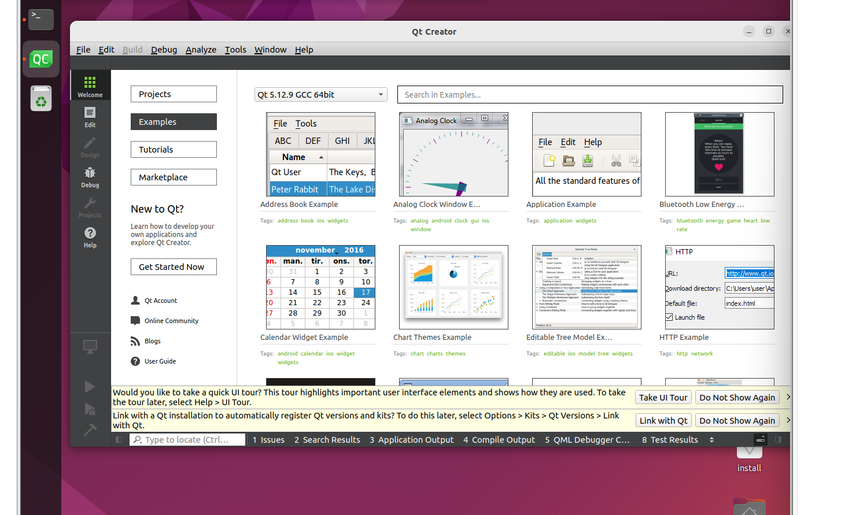
Task: Click the Blogs RSS icon
Action: 134,340
